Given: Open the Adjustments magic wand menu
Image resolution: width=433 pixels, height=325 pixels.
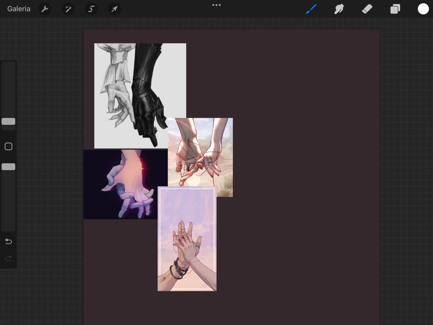Looking at the screenshot, I should [68, 9].
